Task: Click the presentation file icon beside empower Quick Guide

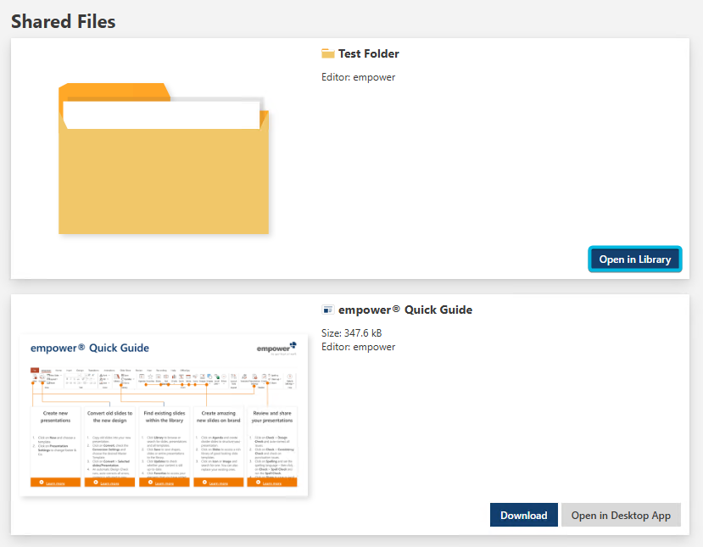Action: tap(328, 310)
